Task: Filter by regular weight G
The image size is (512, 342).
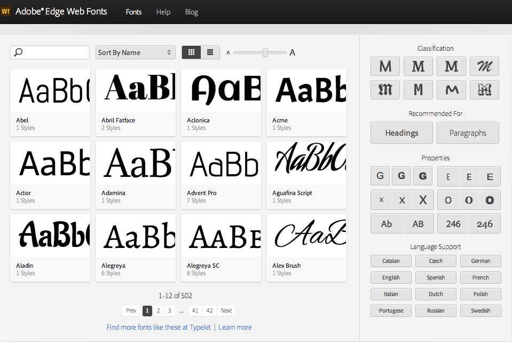Action: [x=401, y=176]
